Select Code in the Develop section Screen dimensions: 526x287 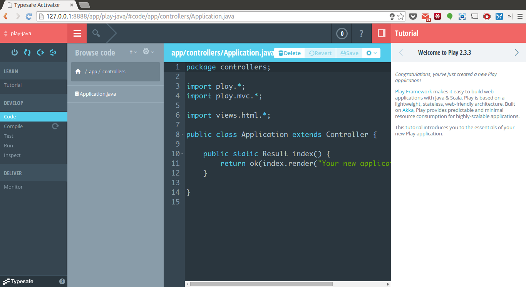(34, 116)
